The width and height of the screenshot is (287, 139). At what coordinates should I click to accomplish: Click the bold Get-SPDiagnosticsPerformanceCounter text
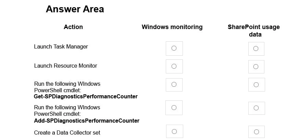(86, 96)
